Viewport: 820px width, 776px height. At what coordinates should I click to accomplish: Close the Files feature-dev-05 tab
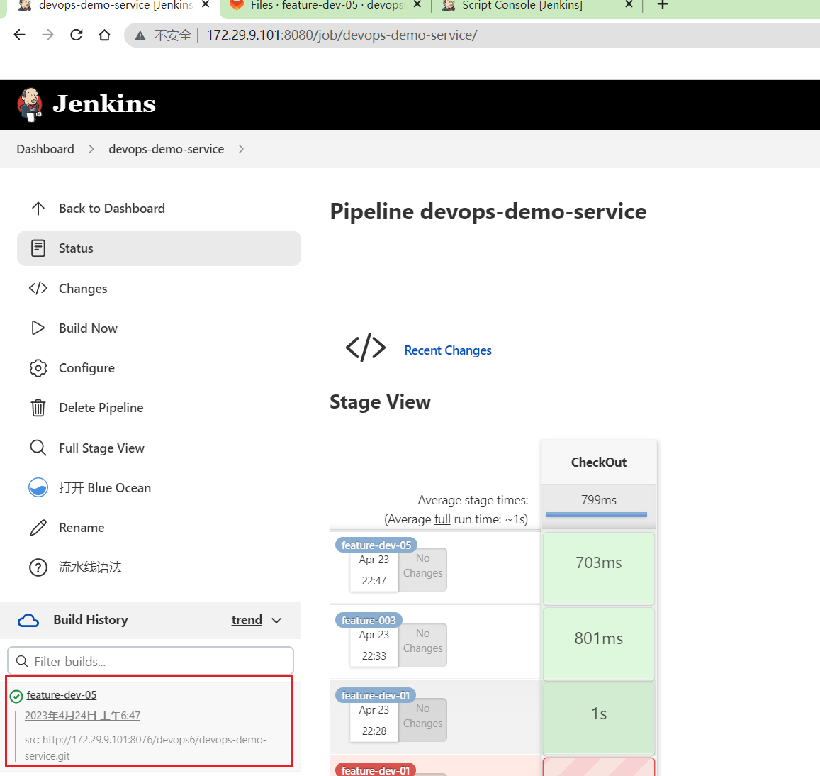click(417, 5)
